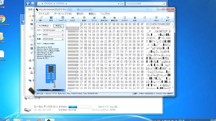Click the Swap (スワップ) arrows icon
Image resolution: width=216 pixels, height=121 pixels.
tap(73, 19)
